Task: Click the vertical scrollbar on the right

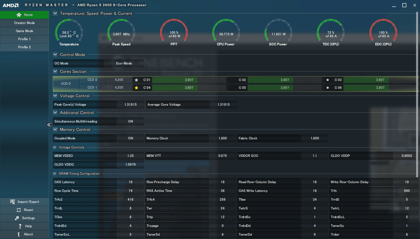Action: pyautogui.click(x=417, y=94)
